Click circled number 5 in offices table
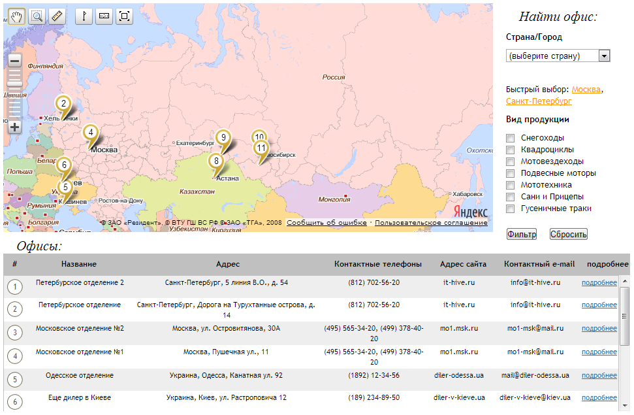 [x=15, y=380]
